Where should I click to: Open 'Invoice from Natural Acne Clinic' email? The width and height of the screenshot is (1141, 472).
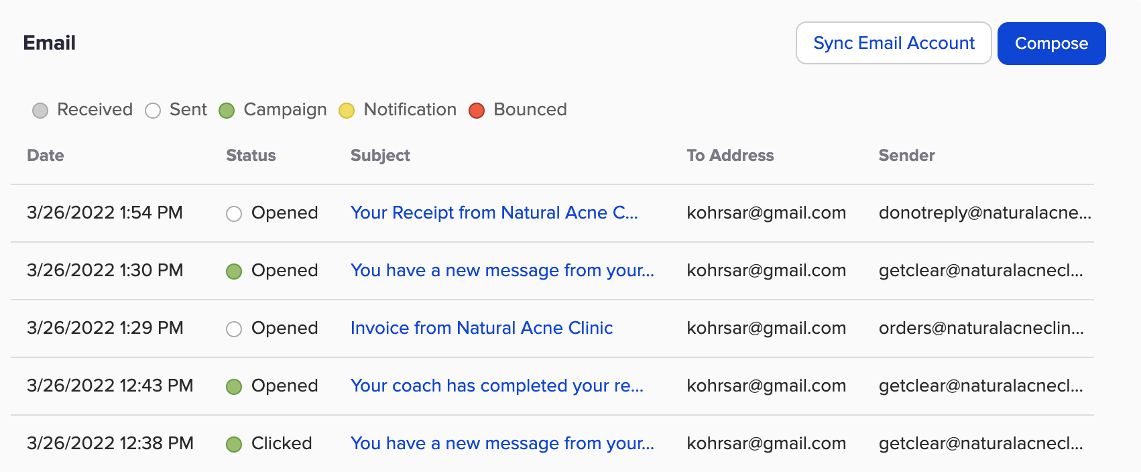(x=481, y=329)
